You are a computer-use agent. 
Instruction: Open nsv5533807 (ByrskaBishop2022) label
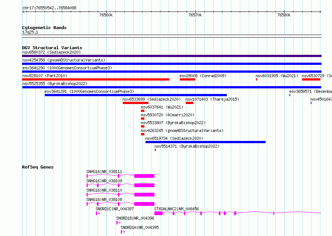tap(173, 123)
